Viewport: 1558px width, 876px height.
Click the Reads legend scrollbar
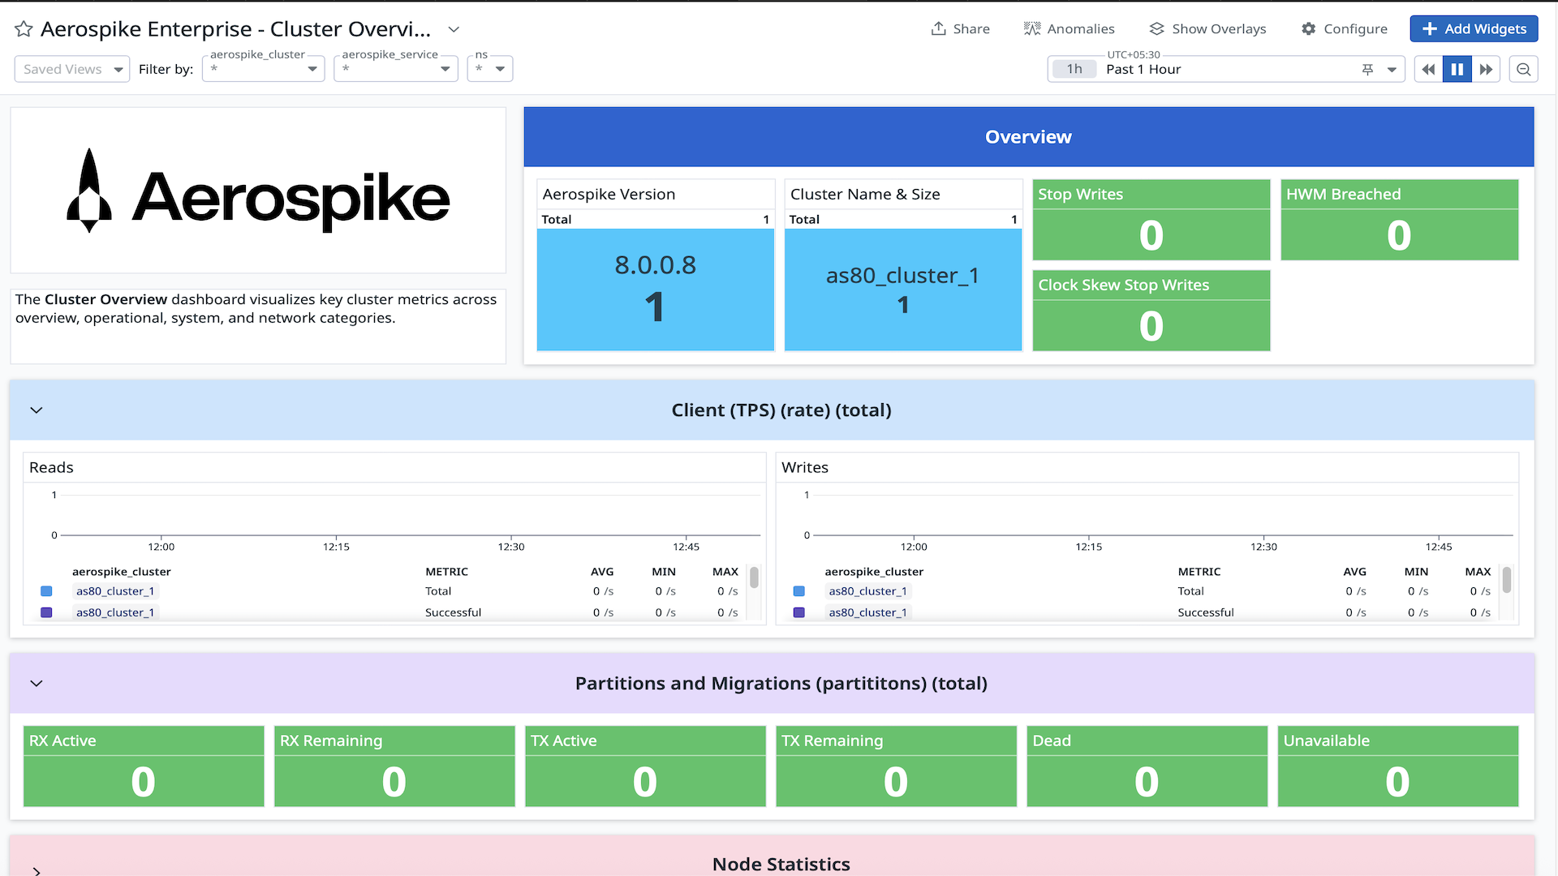755,578
